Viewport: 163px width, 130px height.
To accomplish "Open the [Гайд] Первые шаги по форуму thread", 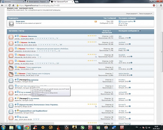I will (x=38, y=73).
